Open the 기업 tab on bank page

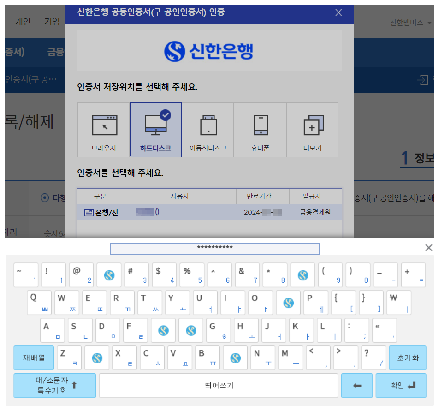[x=52, y=21]
